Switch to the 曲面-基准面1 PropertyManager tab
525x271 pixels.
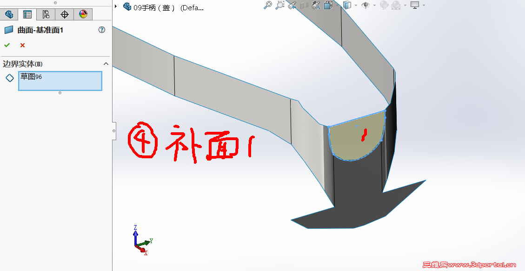(x=27, y=14)
